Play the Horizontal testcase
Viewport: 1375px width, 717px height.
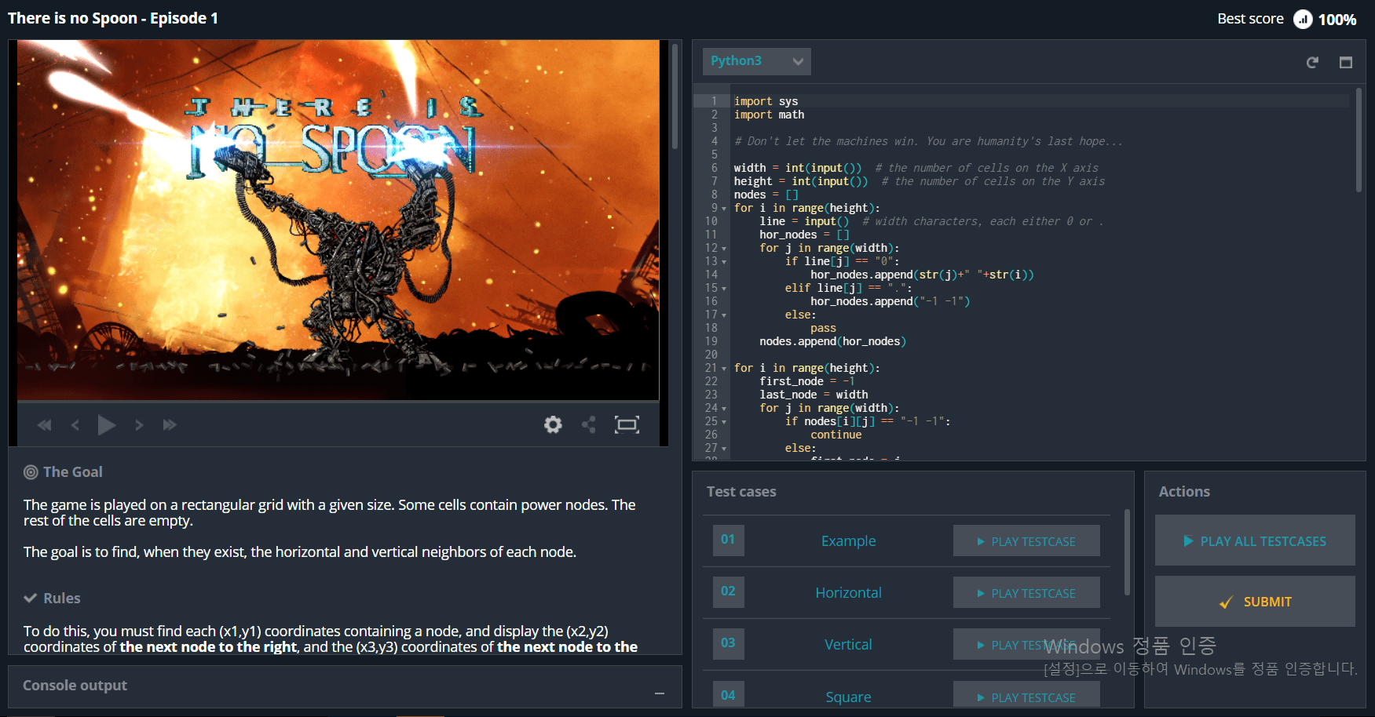pyautogui.click(x=1026, y=593)
